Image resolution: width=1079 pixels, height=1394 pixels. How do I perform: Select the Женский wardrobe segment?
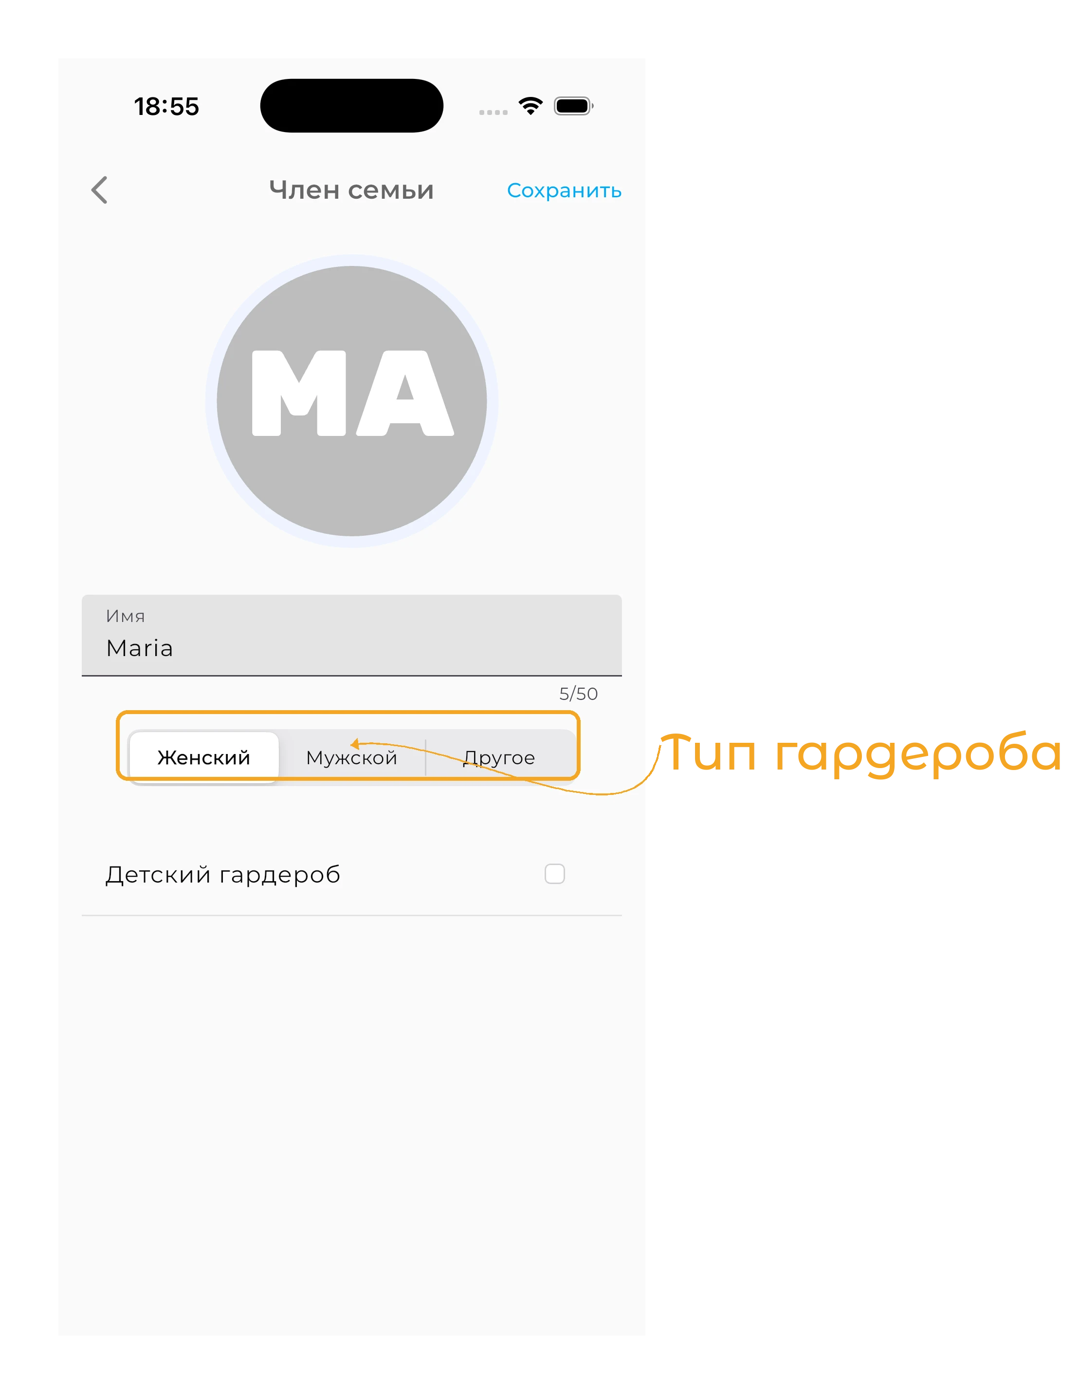click(204, 757)
